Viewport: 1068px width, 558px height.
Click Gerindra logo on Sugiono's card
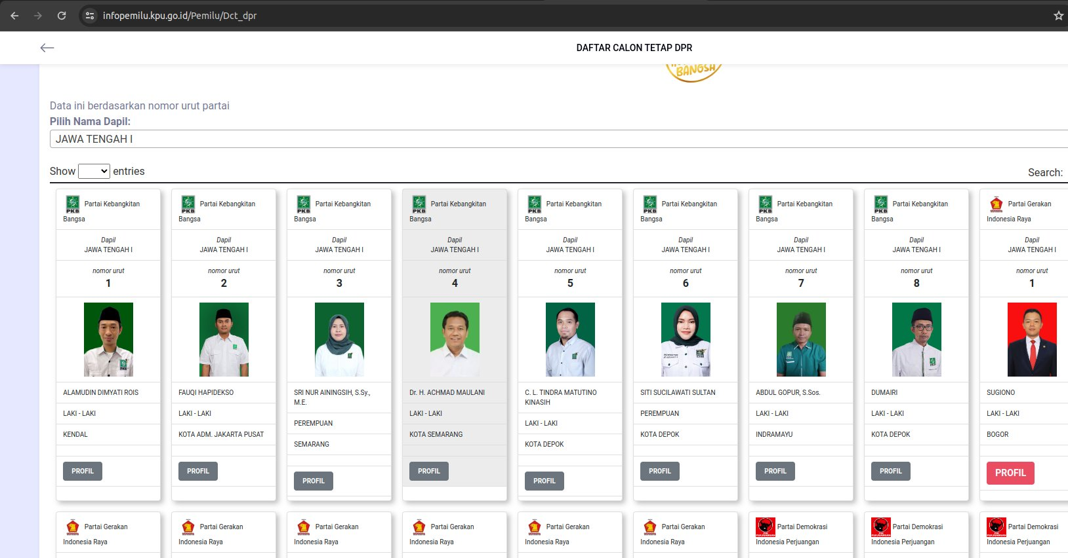(996, 204)
